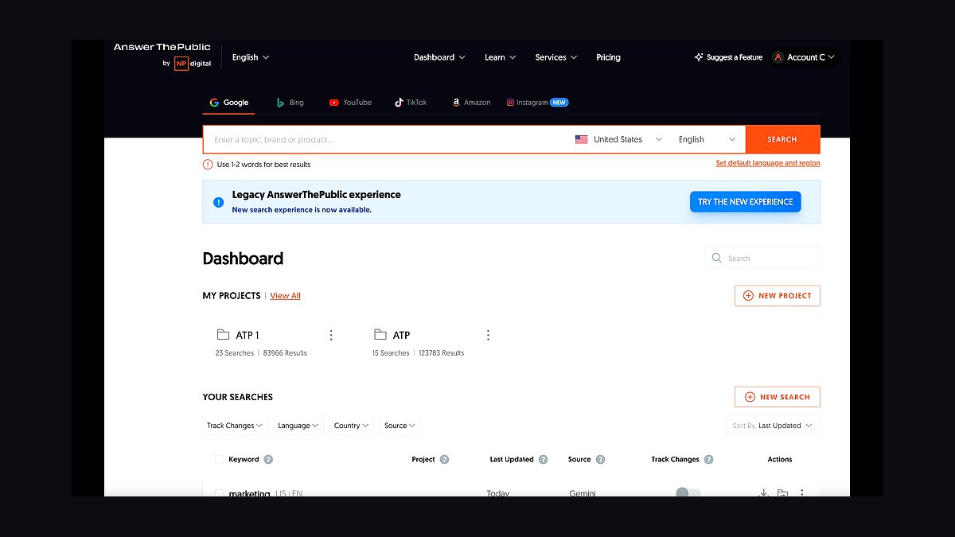Switch to the TikTok tab
This screenshot has width=955, height=537.
coord(411,103)
